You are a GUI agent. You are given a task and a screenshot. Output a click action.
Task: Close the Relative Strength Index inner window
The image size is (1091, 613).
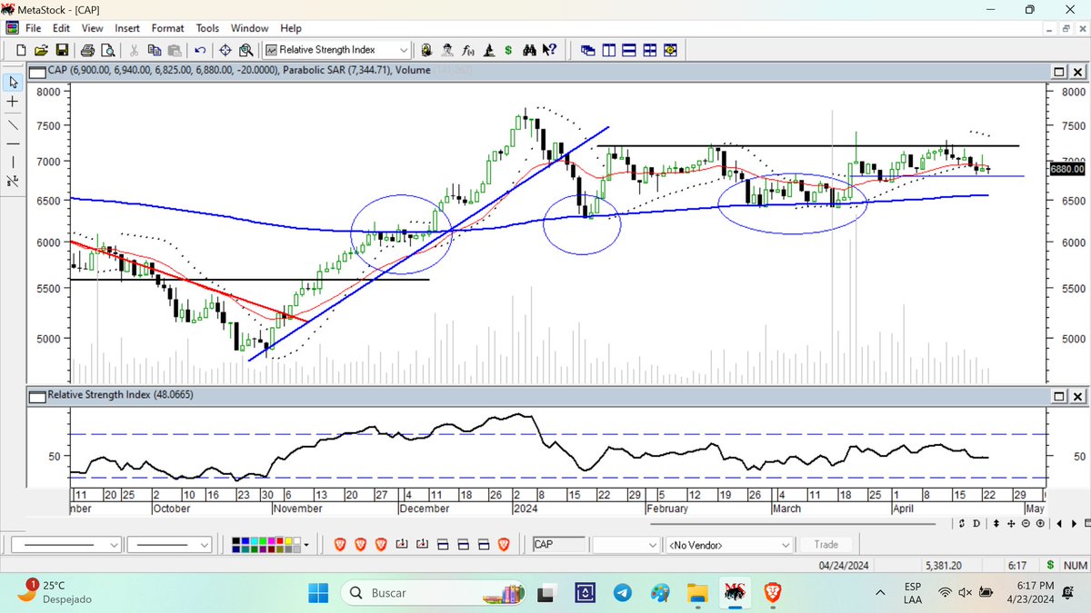tap(1077, 397)
